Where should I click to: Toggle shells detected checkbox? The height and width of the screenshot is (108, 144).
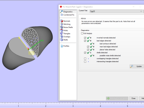(x=85, y=52)
